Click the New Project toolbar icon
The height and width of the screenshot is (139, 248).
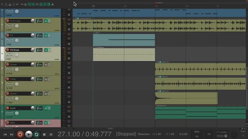(2, 4)
